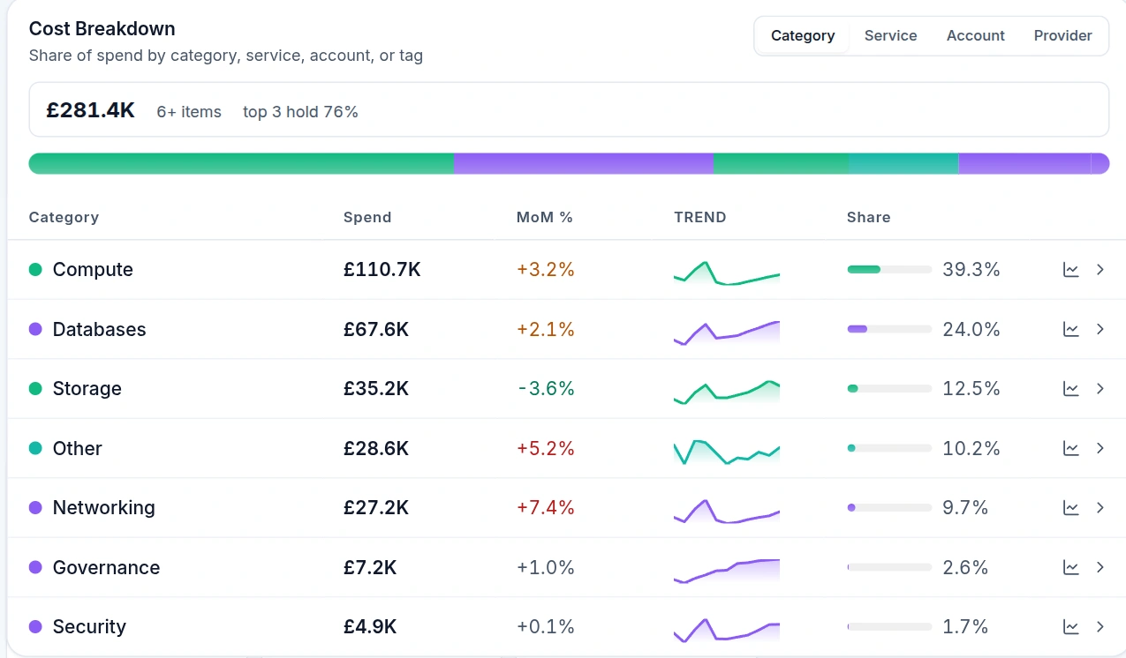Click the Other teal dot indicator
This screenshot has width=1126, height=658.
tap(35, 448)
